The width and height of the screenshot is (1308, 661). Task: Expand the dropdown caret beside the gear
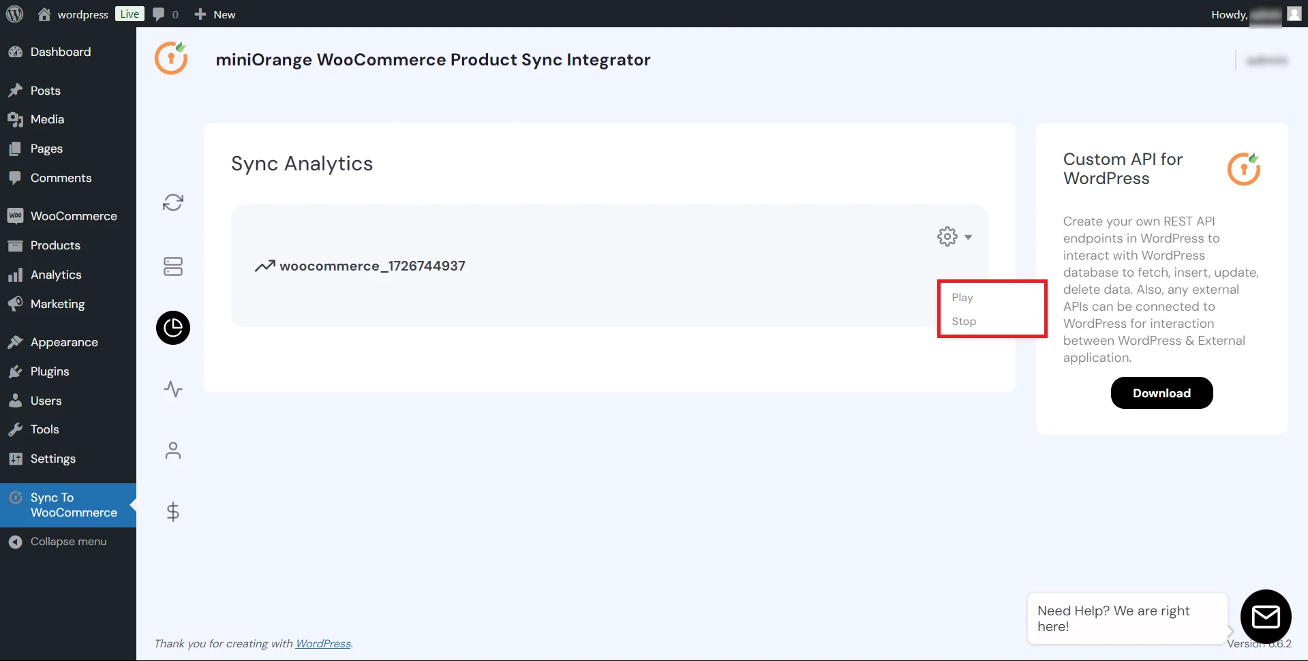pyautogui.click(x=968, y=237)
